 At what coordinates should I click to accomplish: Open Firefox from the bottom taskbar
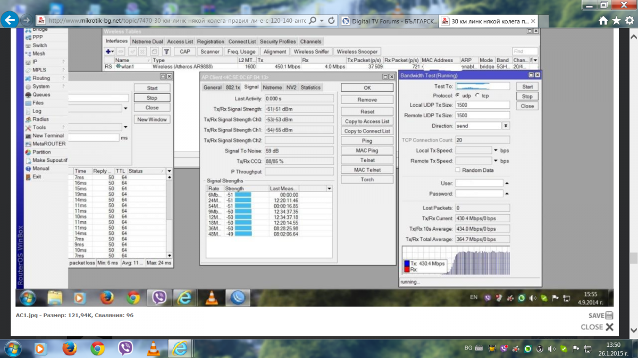(x=69, y=348)
